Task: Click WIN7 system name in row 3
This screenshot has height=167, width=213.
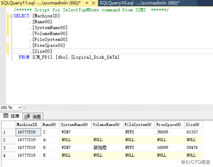Action: (x=75, y=148)
